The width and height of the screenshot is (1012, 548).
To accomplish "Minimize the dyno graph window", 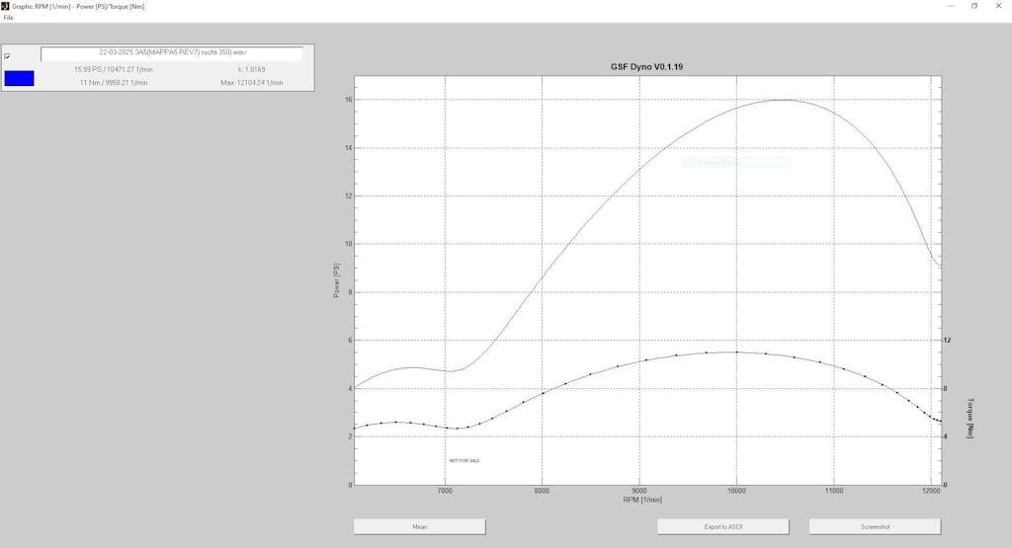I will (947, 5).
